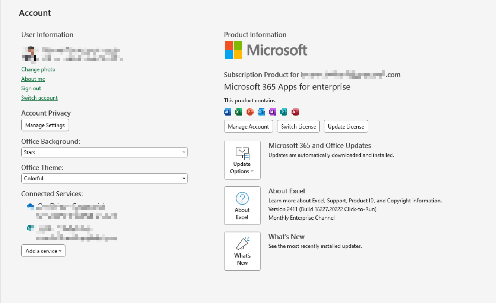Open the Office Theme dropdown showing Colorful
Viewport: 496px width, 303px height.
(104, 179)
